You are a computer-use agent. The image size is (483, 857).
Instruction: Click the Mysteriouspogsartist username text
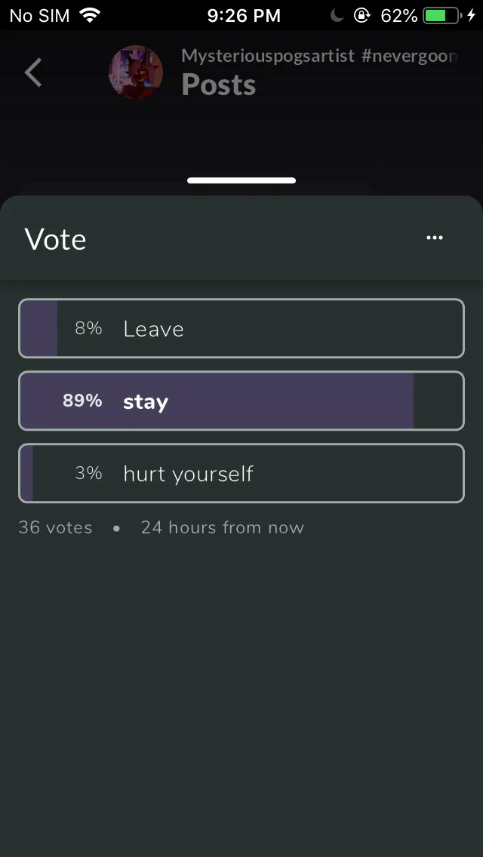click(x=268, y=56)
